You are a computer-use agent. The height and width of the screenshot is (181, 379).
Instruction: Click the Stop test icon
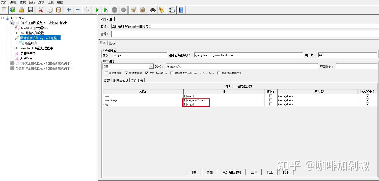(115, 10)
